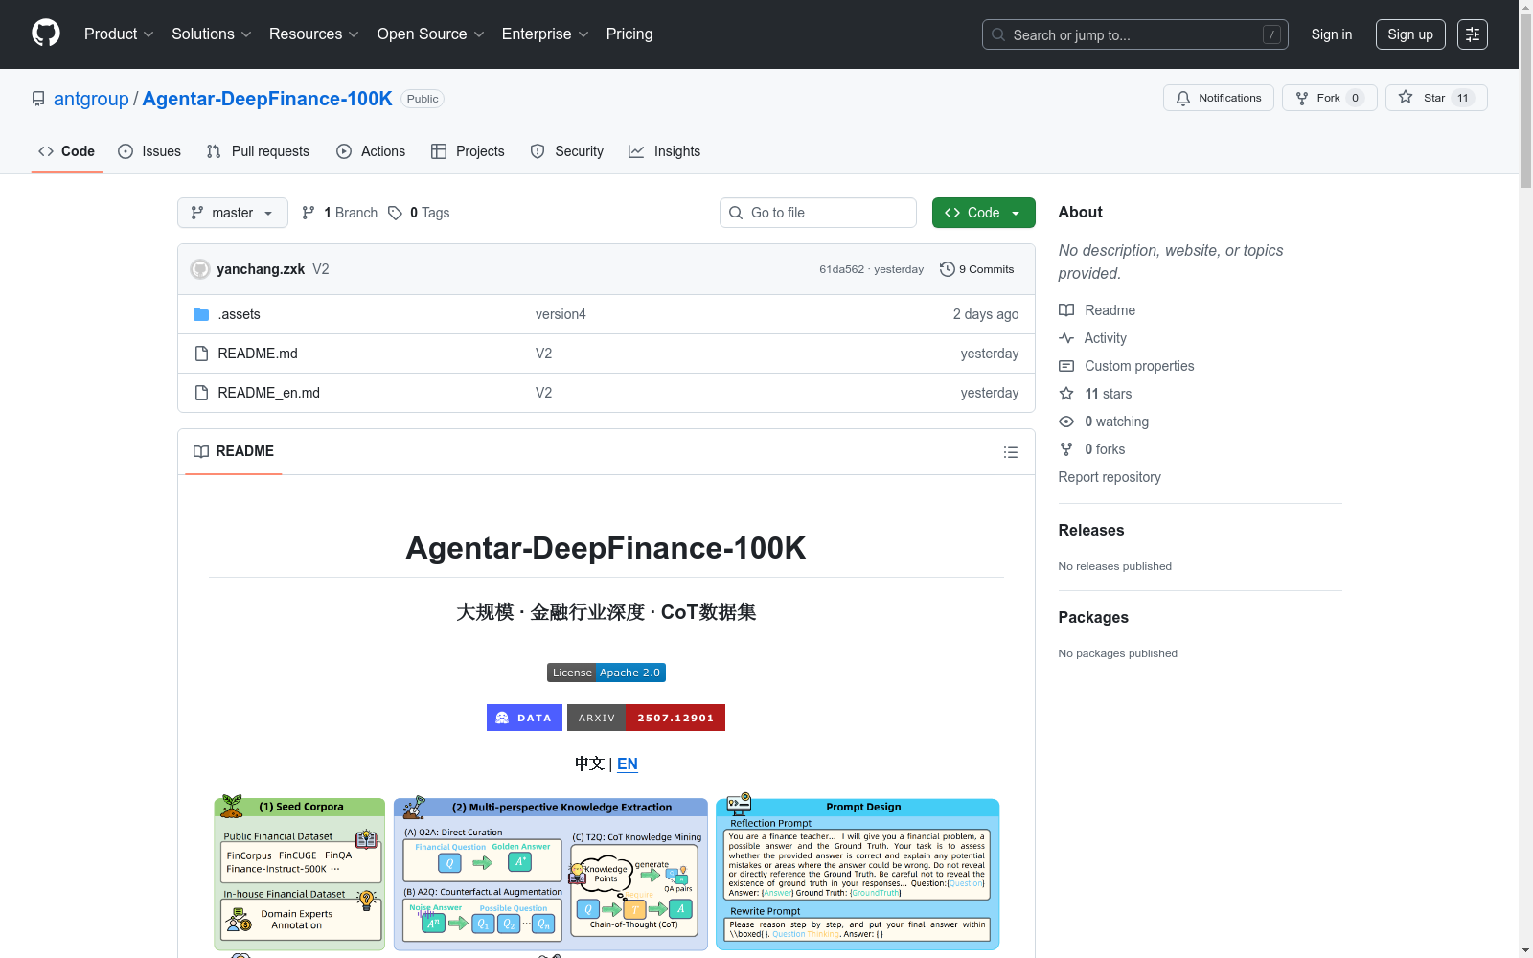Click the fork icon next to 0 forks
Screen dimensions: 1533x958
pyautogui.click(x=1066, y=449)
